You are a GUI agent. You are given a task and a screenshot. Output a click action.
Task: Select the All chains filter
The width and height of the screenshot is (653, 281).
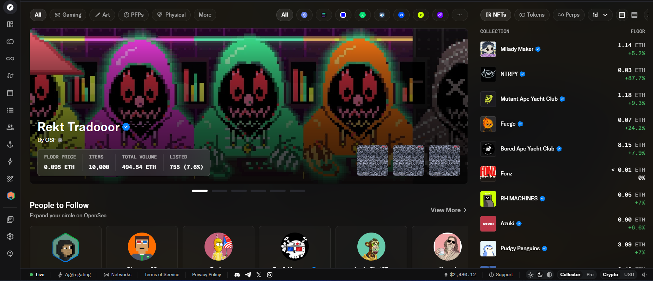pos(285,15)
